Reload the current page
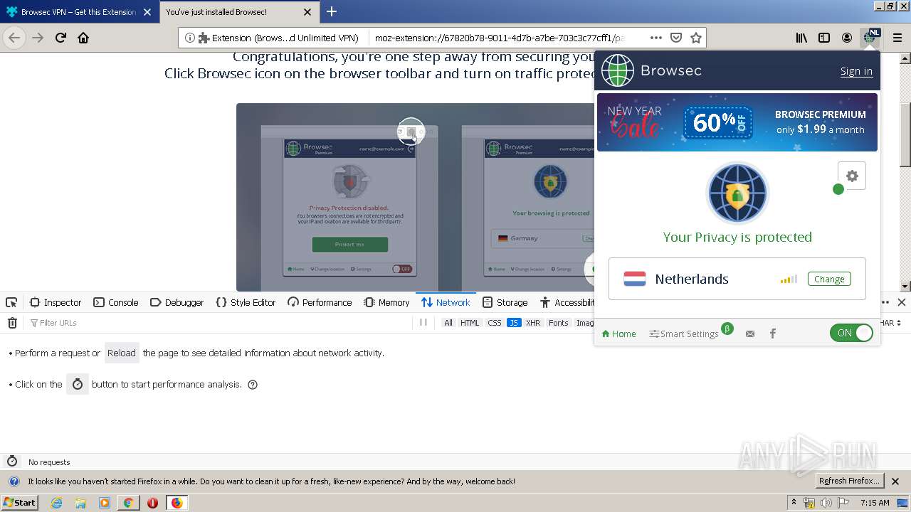Screen dimensions: 911x512 (60, 38)
